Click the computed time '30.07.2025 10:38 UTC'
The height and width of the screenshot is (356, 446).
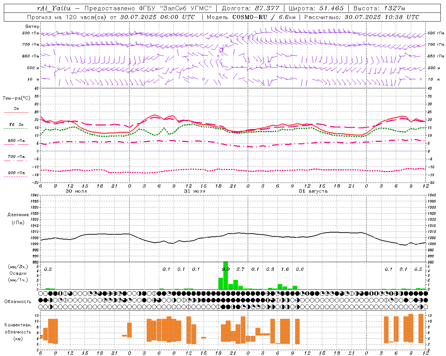(382, 17)
